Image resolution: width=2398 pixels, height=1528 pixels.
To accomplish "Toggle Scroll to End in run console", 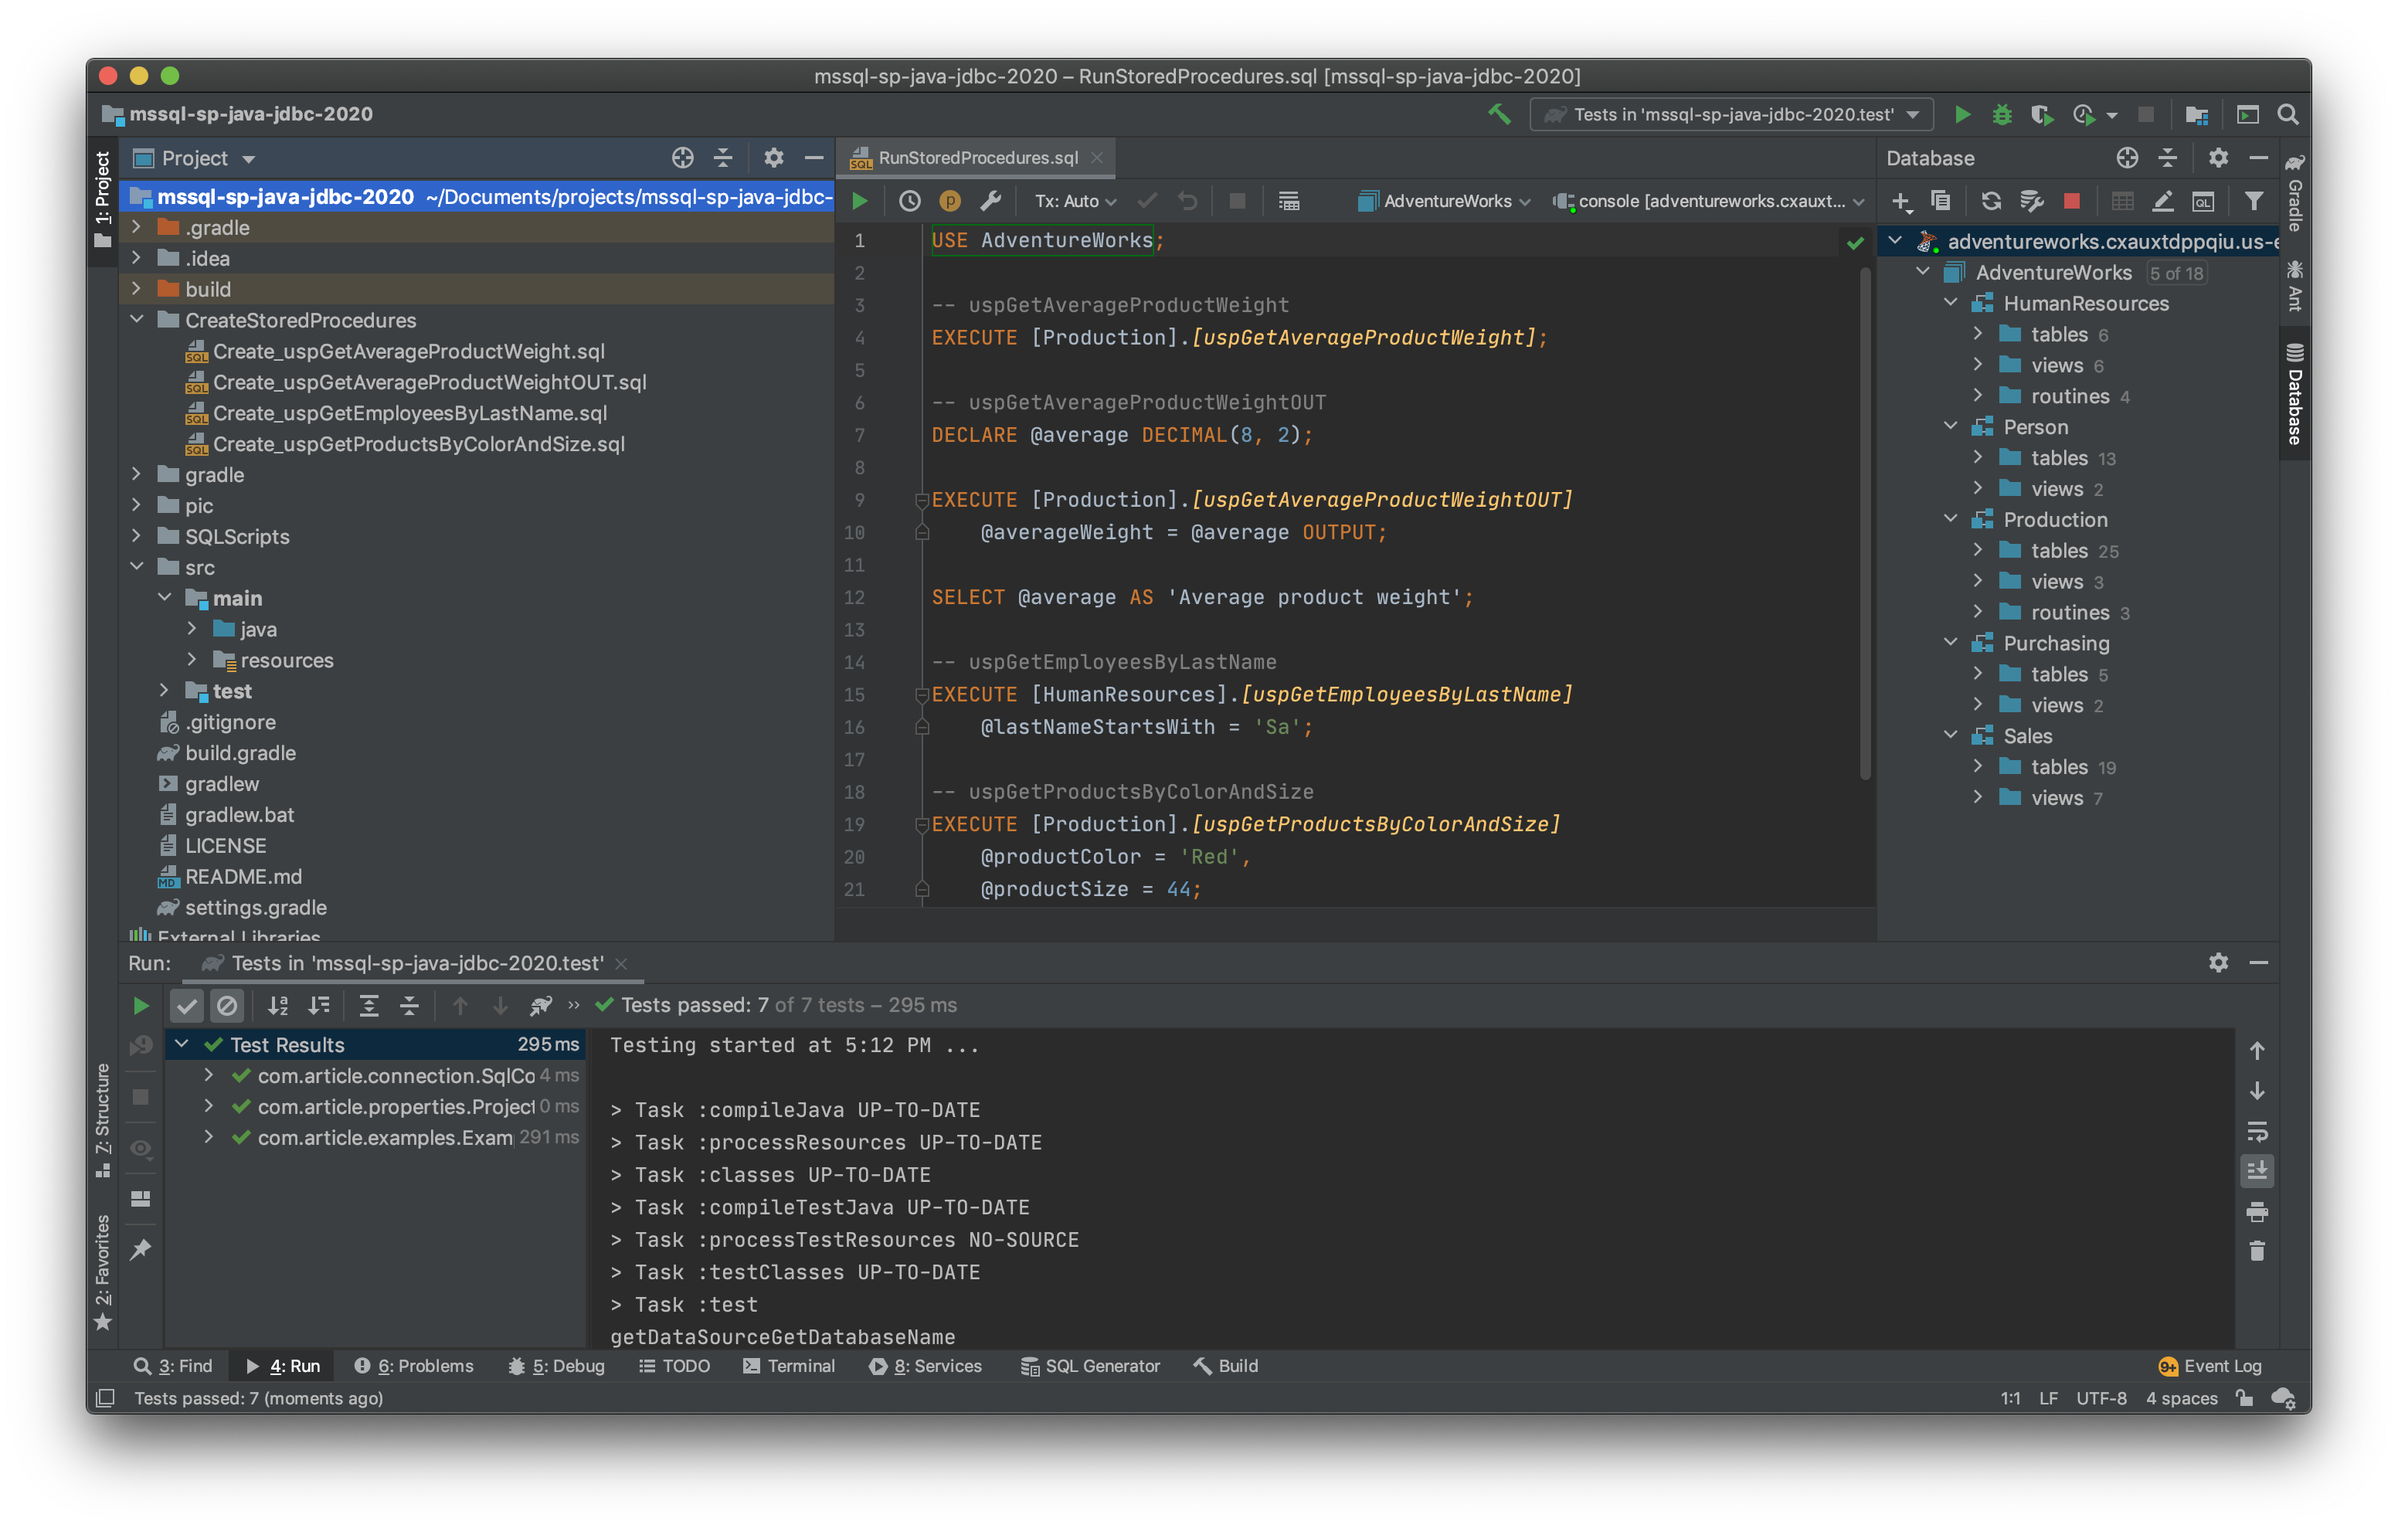I will click(x=2257, y=1170).
